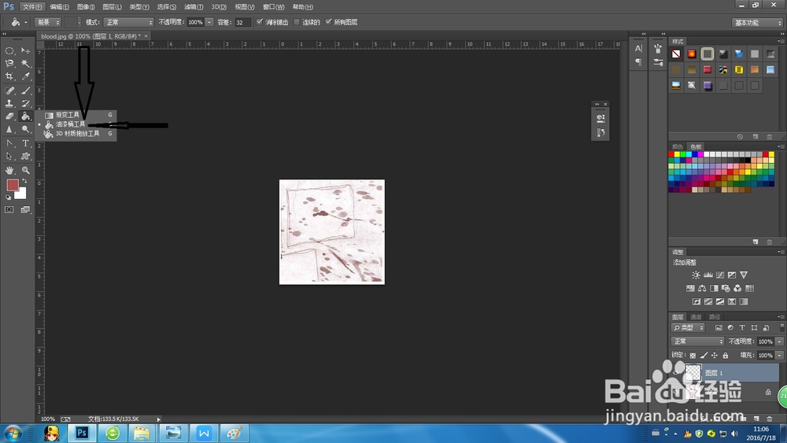
Task: Toggle lock all for layer
Action: [x=726, y=355]
